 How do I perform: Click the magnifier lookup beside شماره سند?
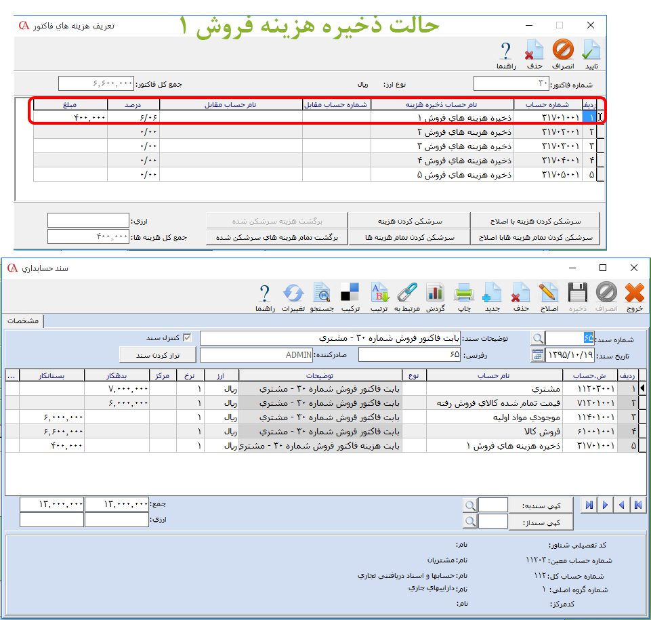point(537,338)
